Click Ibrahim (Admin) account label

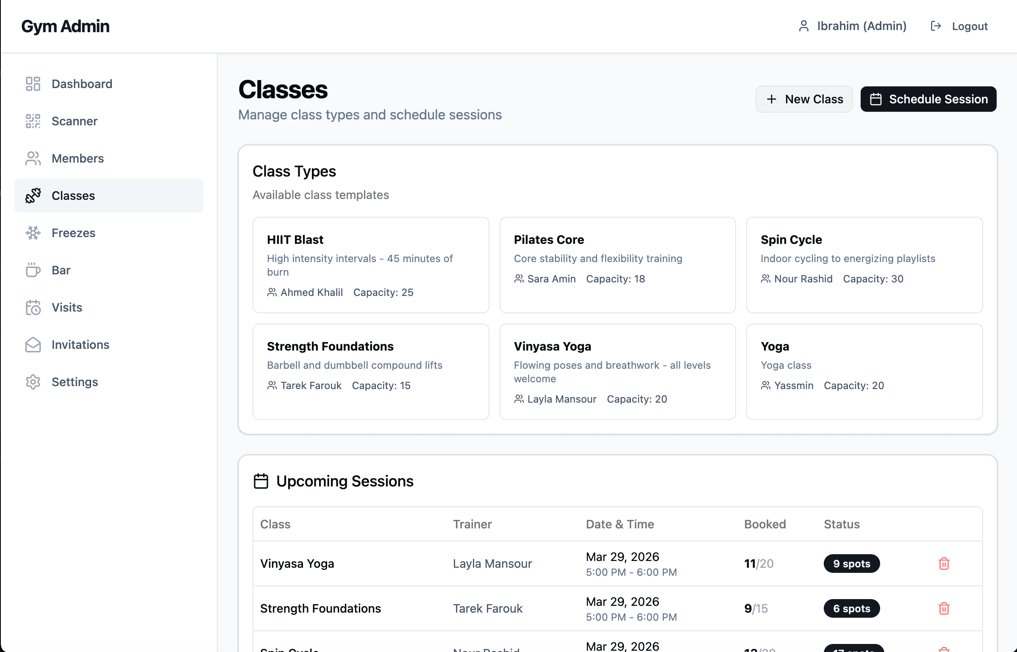(861, 26)
